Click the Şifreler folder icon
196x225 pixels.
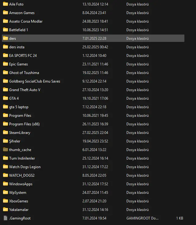(x=5, y=141)
